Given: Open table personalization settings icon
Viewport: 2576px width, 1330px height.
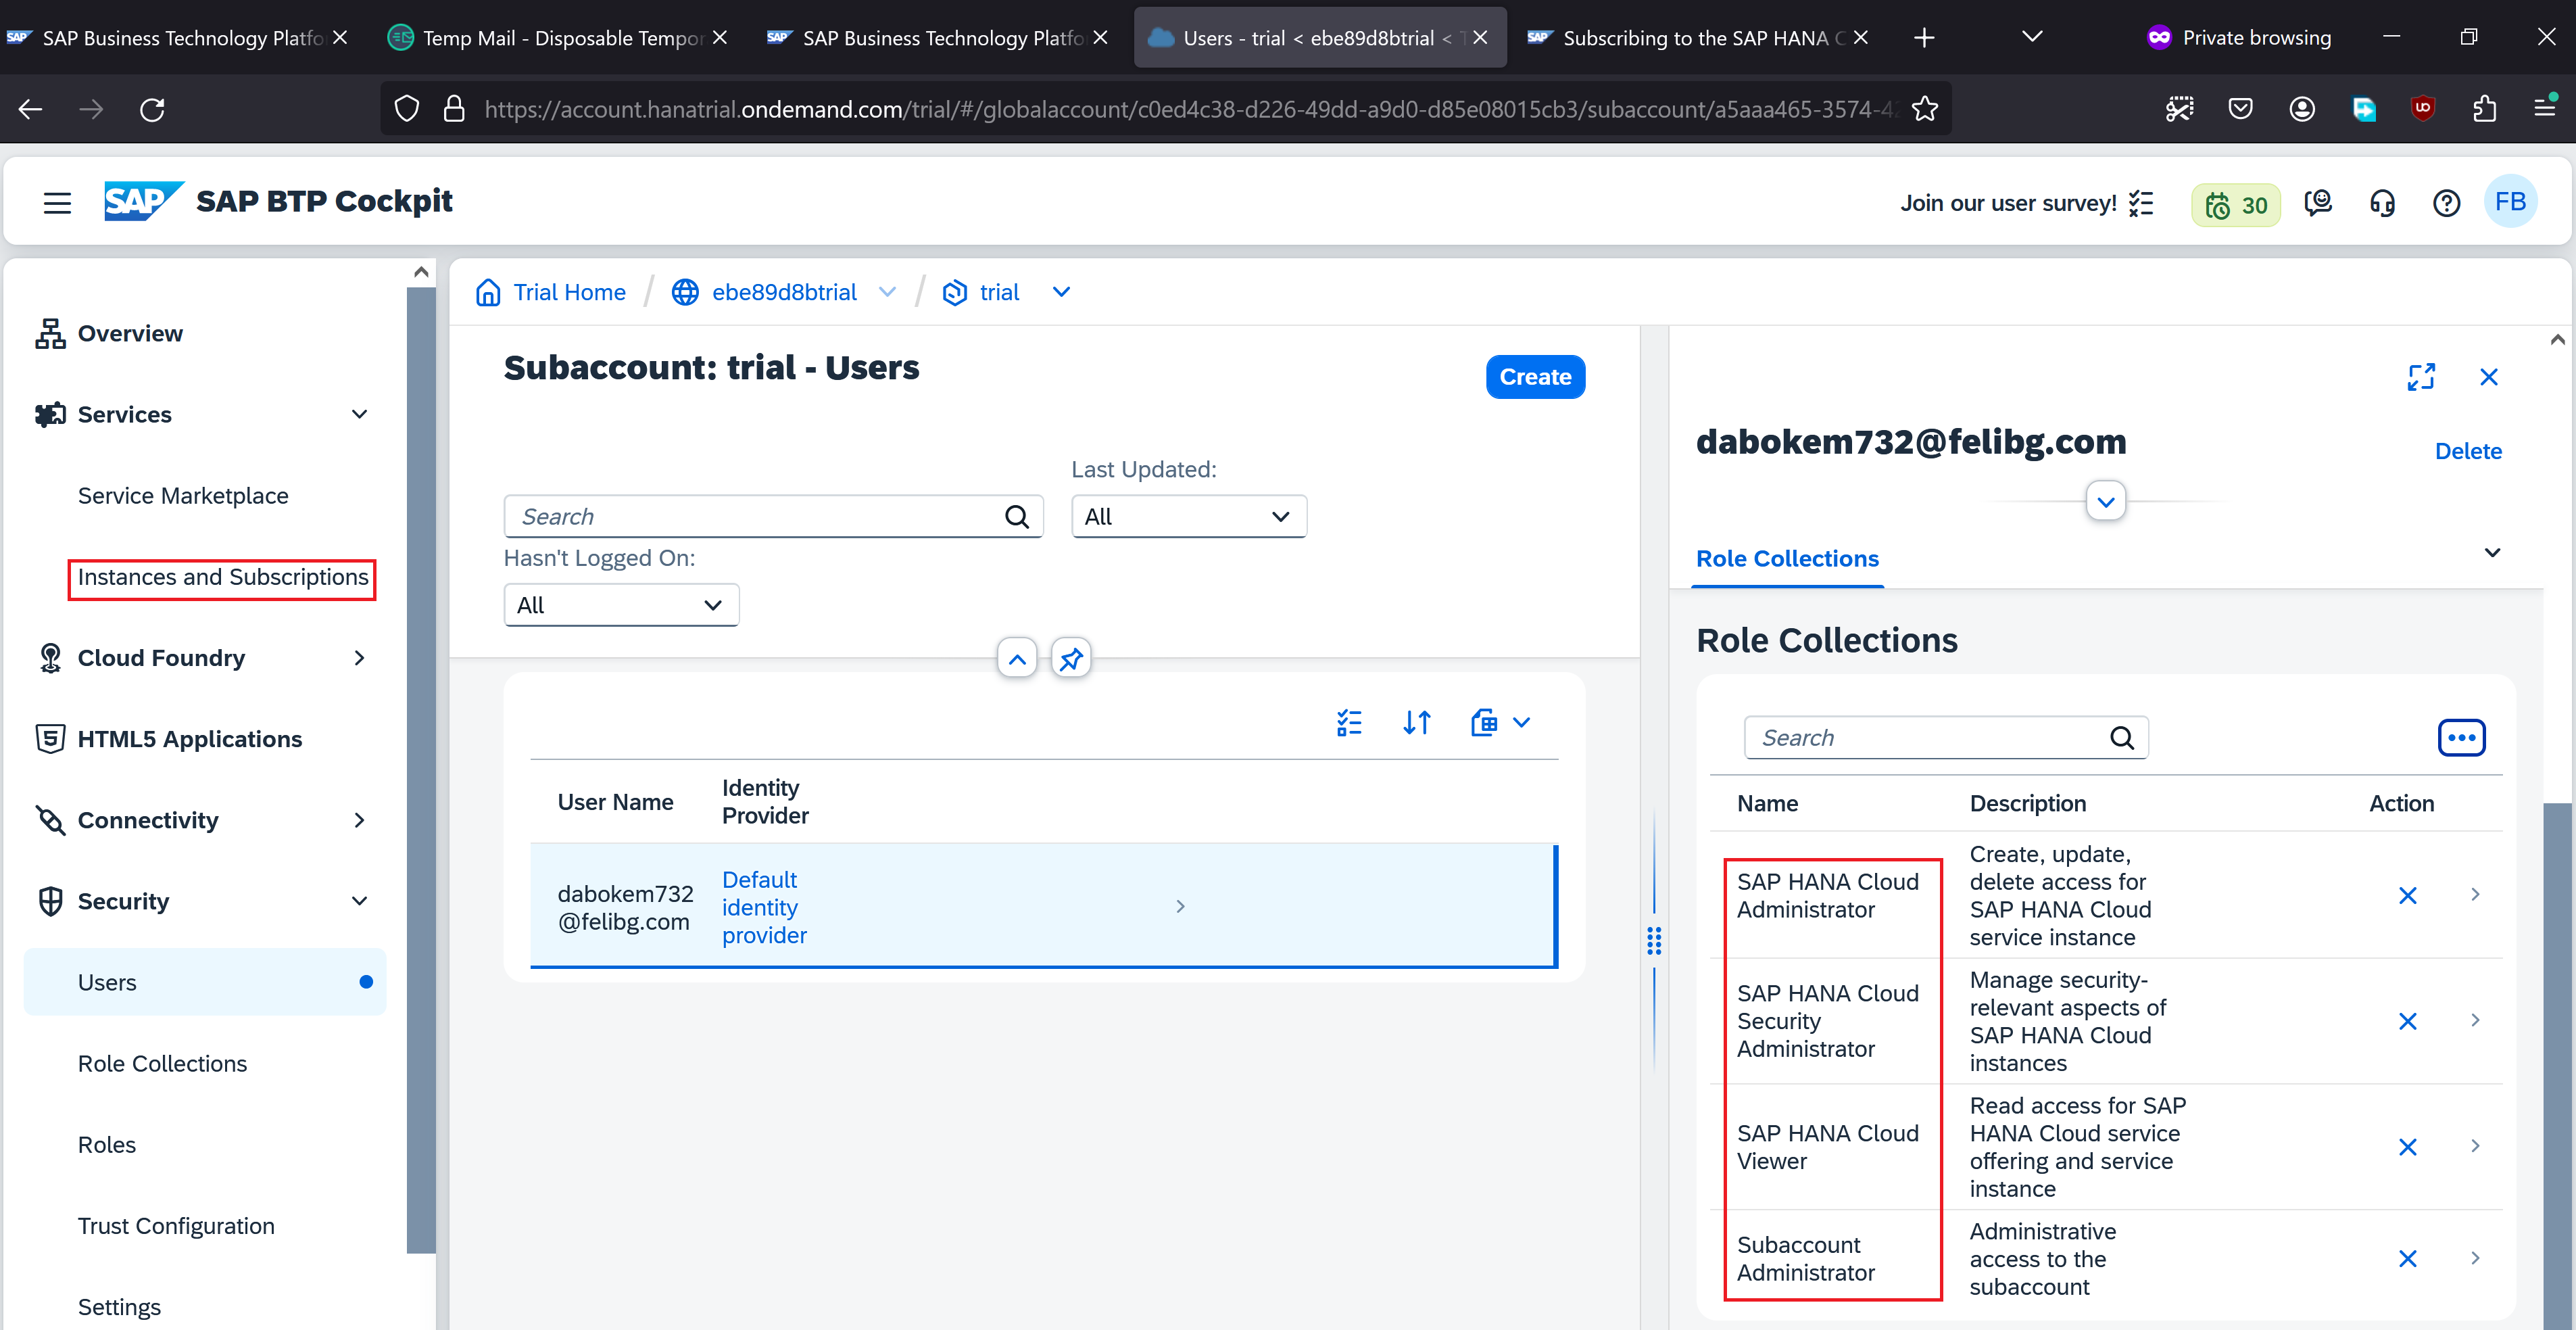Looking at the screenshot, I should click(x=1349, y=722).
